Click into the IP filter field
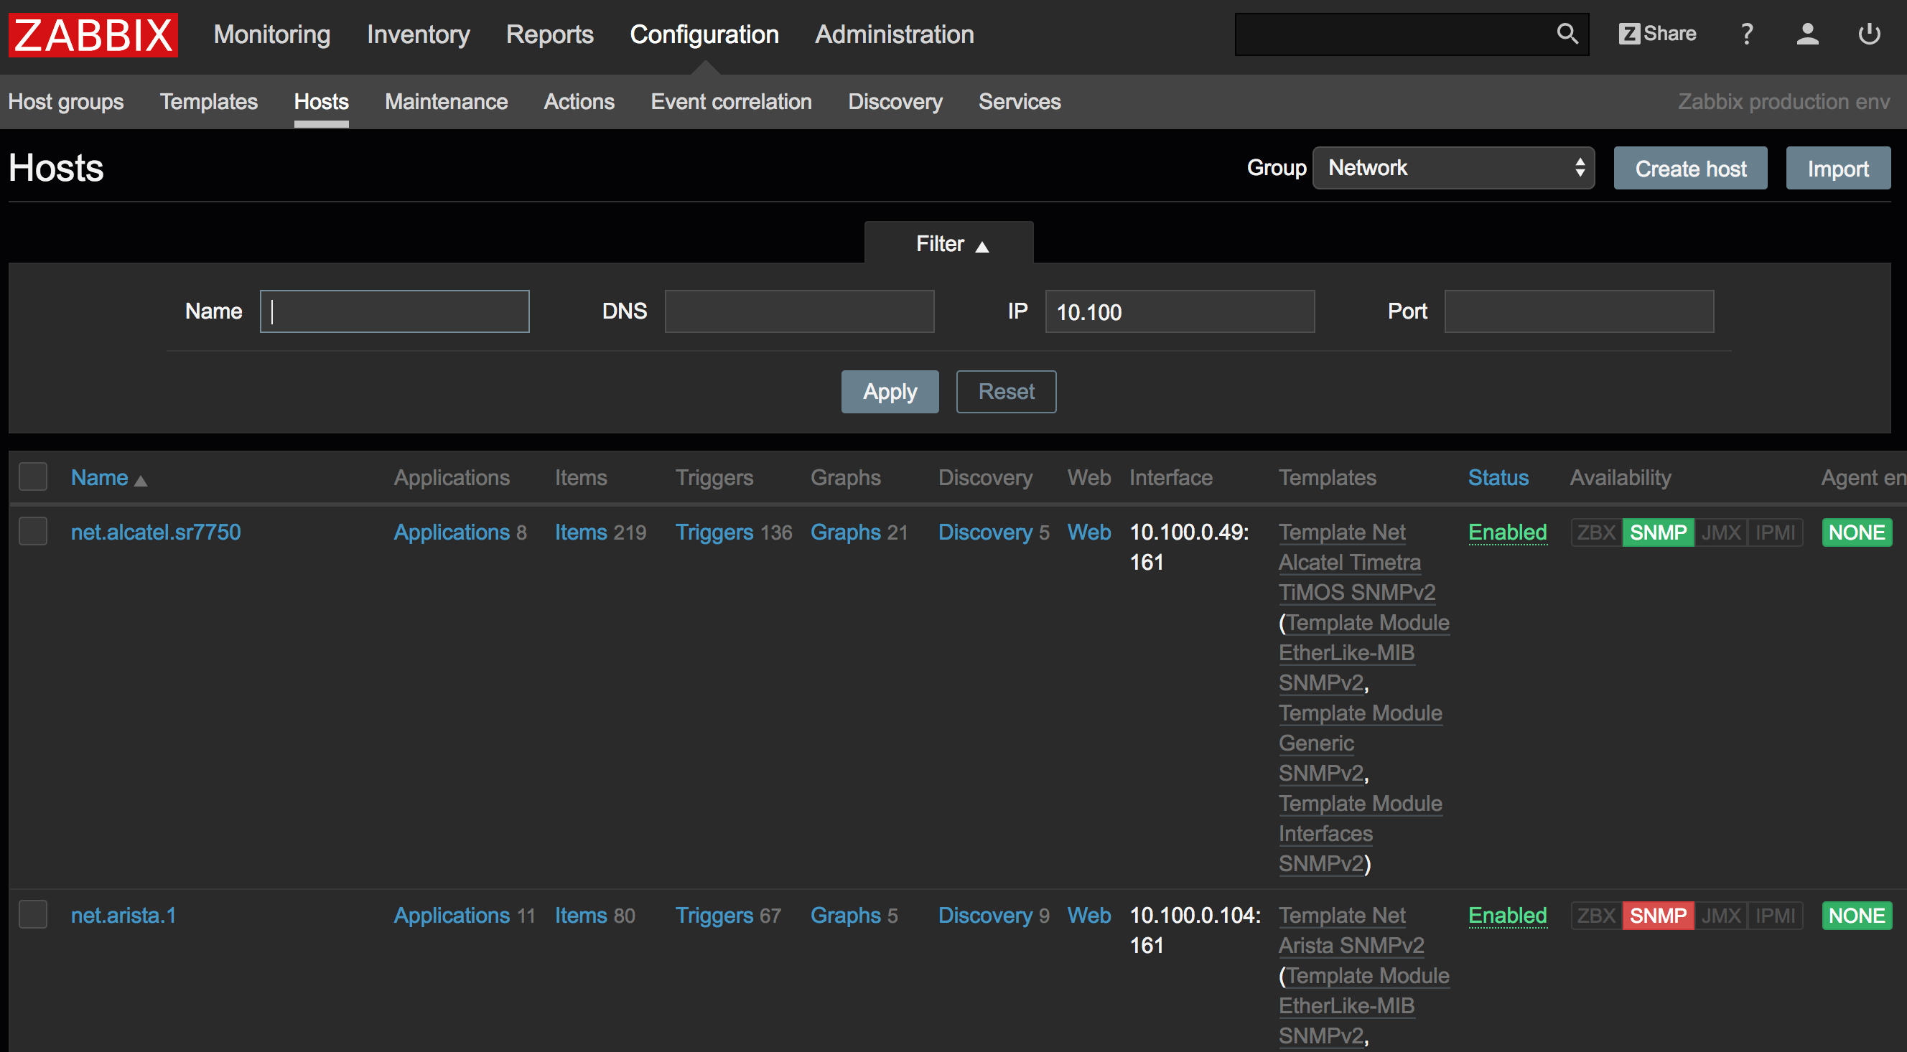 (1178, 311)
